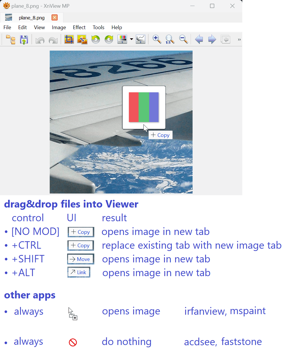282x351 pixels.
Task: Open the Adjust colors tool icon
Action: (122, 39)
